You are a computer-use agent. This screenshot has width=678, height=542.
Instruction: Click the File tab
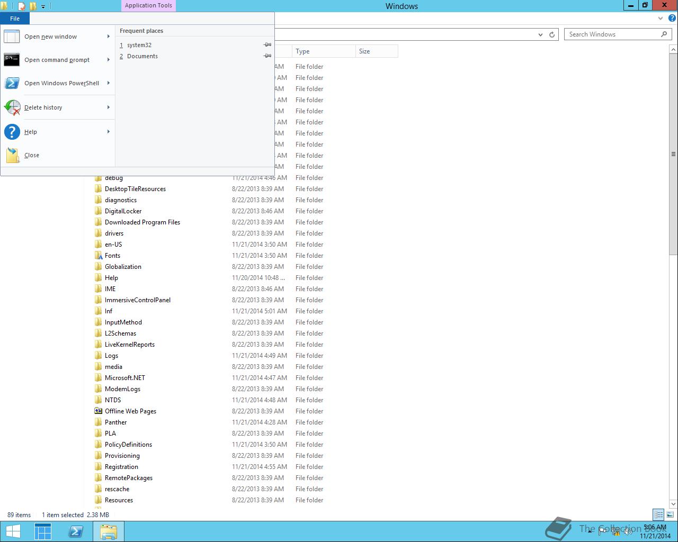(15, 19)
